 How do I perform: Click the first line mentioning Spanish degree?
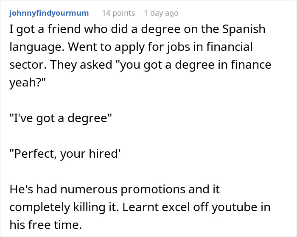pos(137,30)
